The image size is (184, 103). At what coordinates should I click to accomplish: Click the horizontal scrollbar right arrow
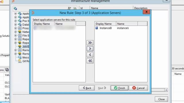(x=166, y=90)
